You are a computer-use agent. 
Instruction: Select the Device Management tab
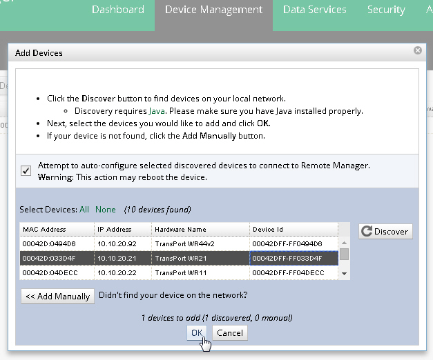click(x=213, y=10)
